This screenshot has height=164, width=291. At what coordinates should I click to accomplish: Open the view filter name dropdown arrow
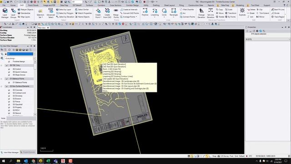(x=35, y=54)
